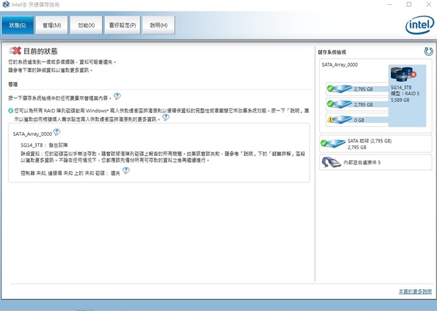Image resolution: width=437 pixels, height=311 pixels.
Task: Click the blue info icon before RAID notice
Action: tap(10, 110)
